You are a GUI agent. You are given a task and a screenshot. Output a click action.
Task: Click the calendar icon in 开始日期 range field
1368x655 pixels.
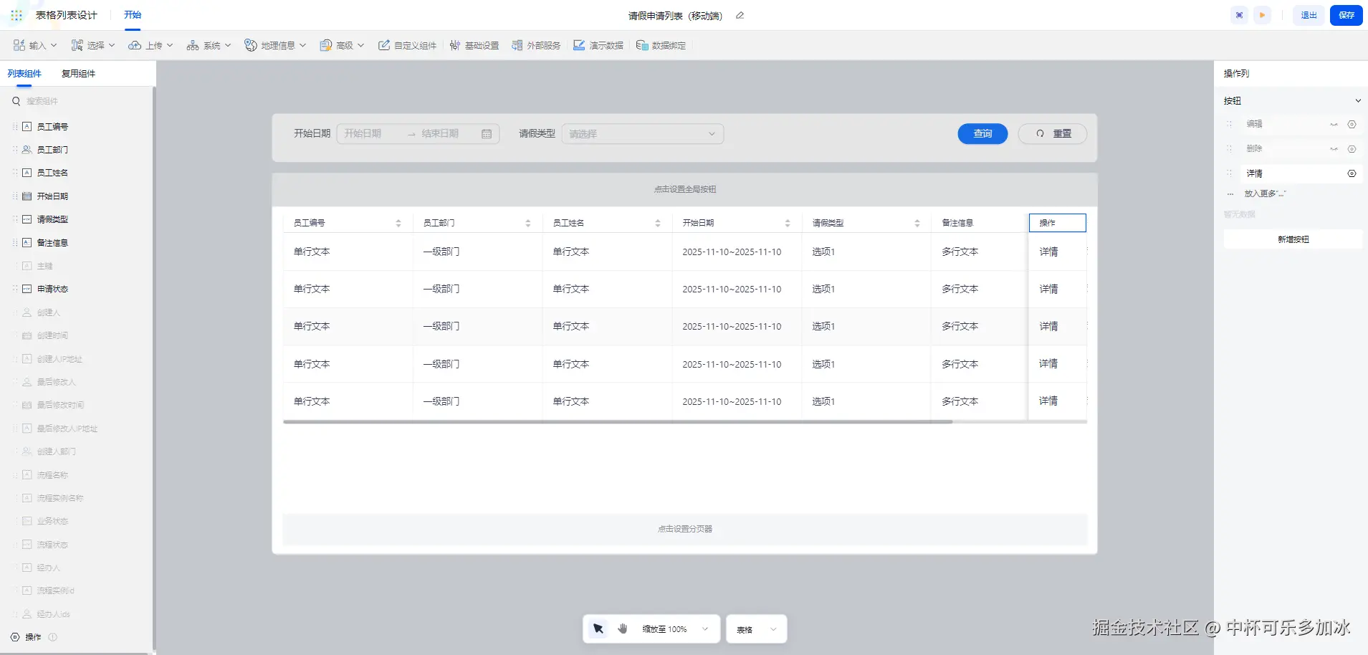click(487, 134)
